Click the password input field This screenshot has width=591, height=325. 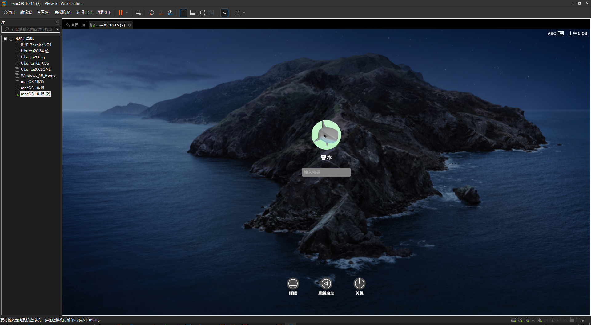pyautogui.click(x=326, y=172)
